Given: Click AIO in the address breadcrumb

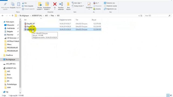Looking at the screenshot, I should click(x=46, y=16).
